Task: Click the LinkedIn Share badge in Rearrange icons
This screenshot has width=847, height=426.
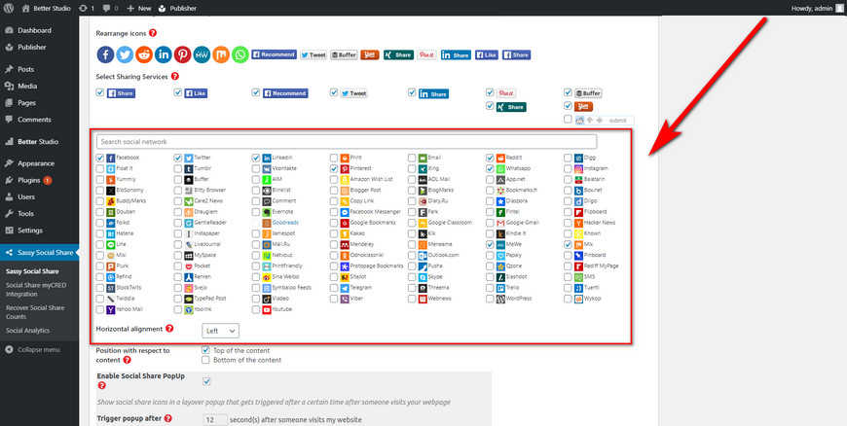Action: click(456, 55)
